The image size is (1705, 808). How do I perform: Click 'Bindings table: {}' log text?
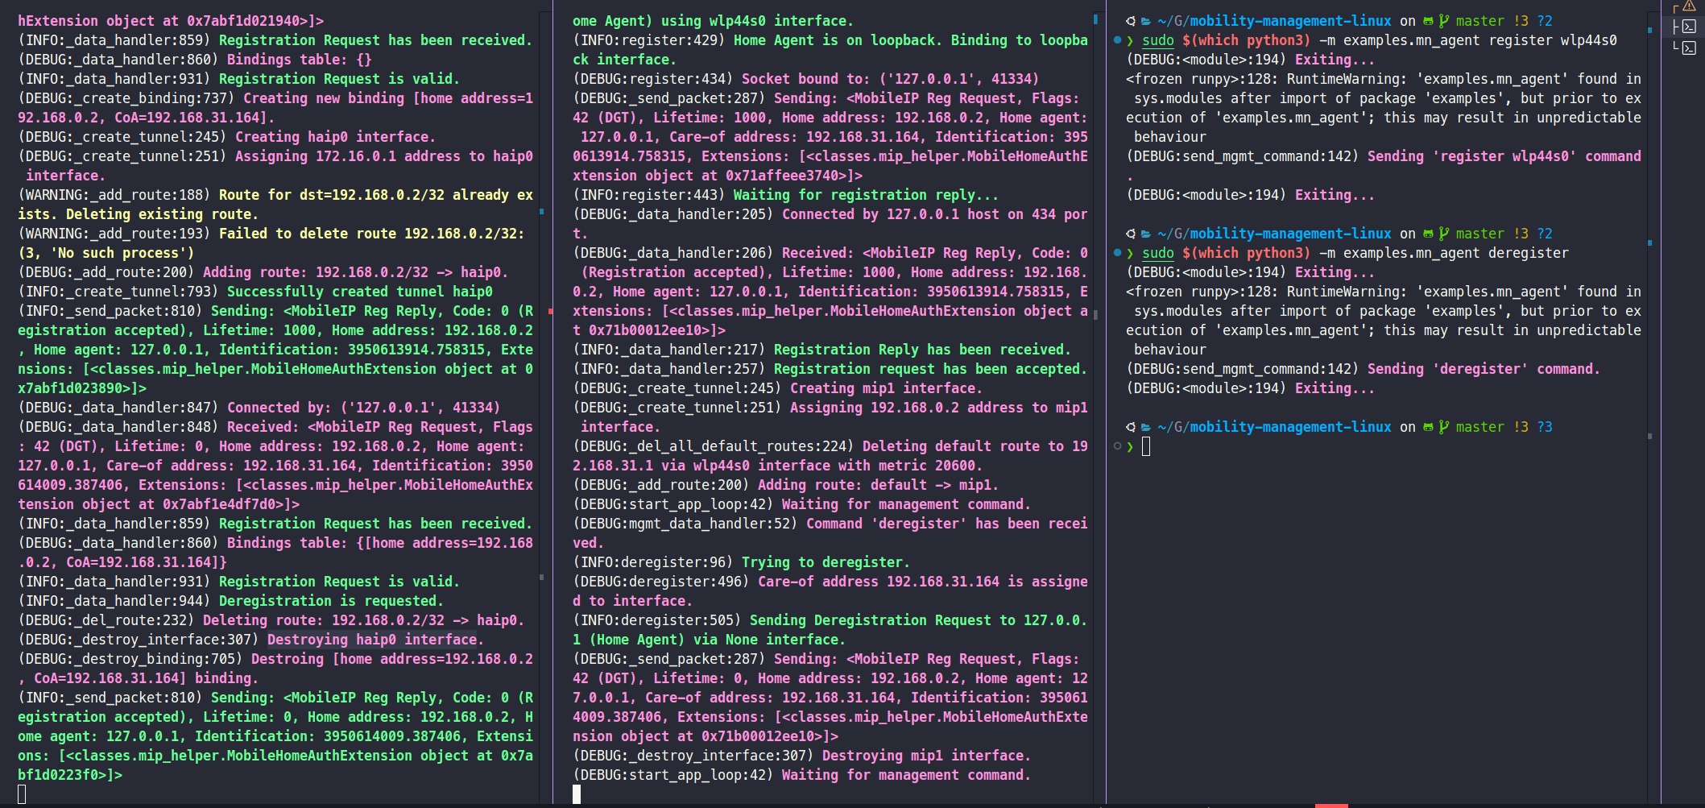click(299, 60)
